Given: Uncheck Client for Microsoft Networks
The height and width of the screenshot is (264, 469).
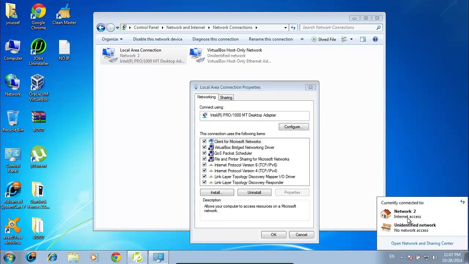Looking at the screenshot, I should (204, 142).
